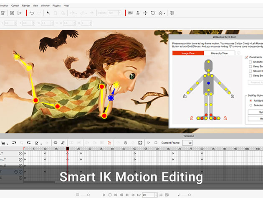The image size is (263, 198).
Task: Click the red remove-key timeline icon
Action: point(109,143)
